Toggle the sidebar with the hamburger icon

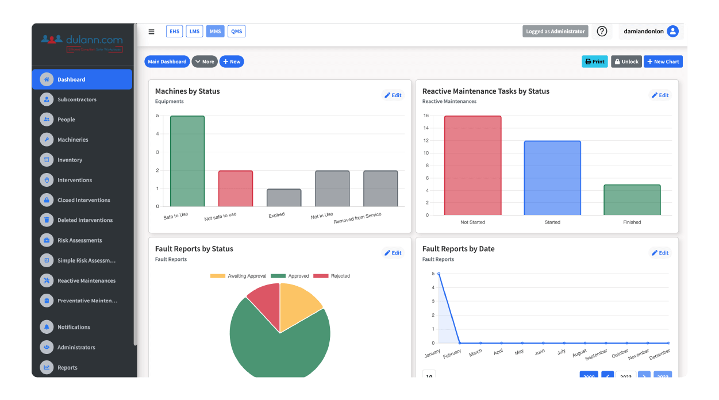152,32
